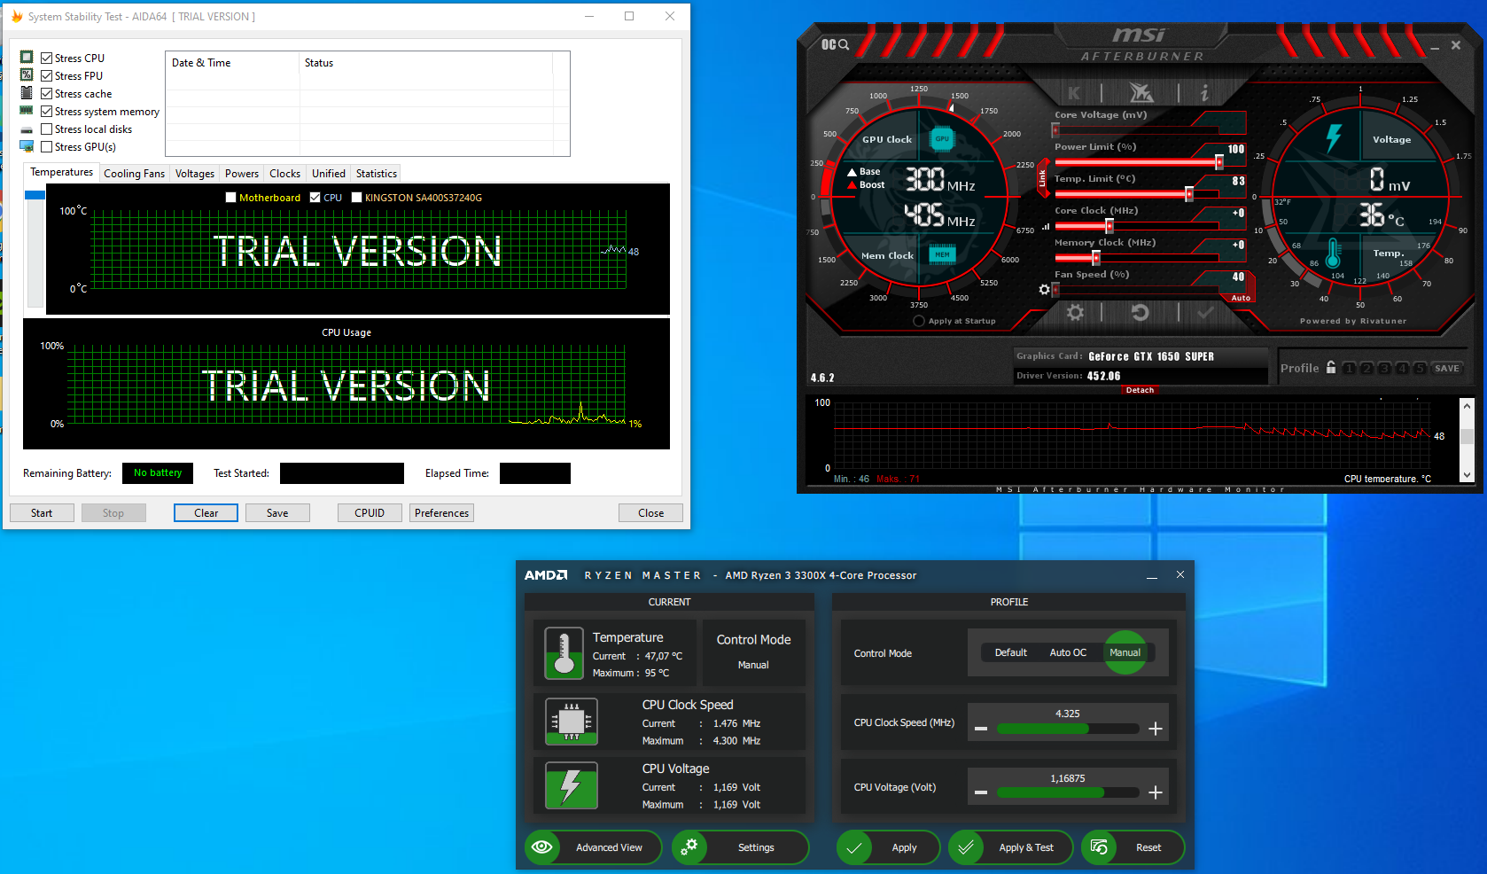Enable Stress GPU(s) checkbox
This screenshot has width=1487, height=874.
pyautogui.click(x=47, y=147)
